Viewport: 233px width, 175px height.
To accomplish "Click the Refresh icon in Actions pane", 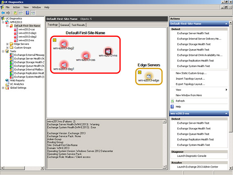I will coord(172,101).
